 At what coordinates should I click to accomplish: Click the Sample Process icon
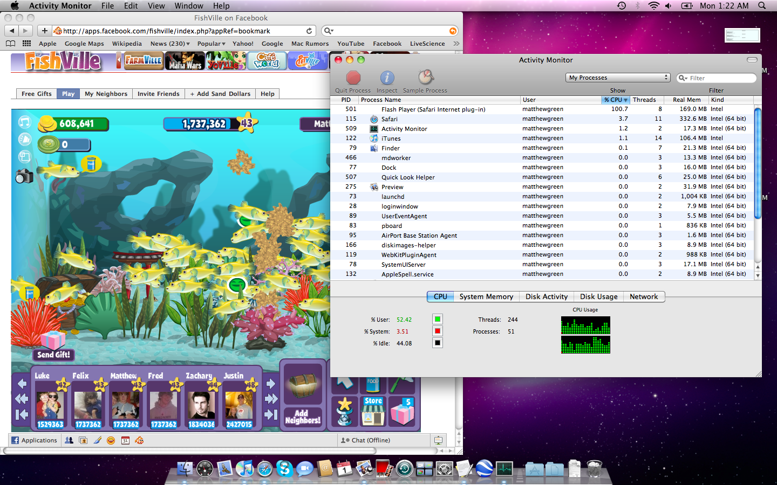click(x=425, y=78)
